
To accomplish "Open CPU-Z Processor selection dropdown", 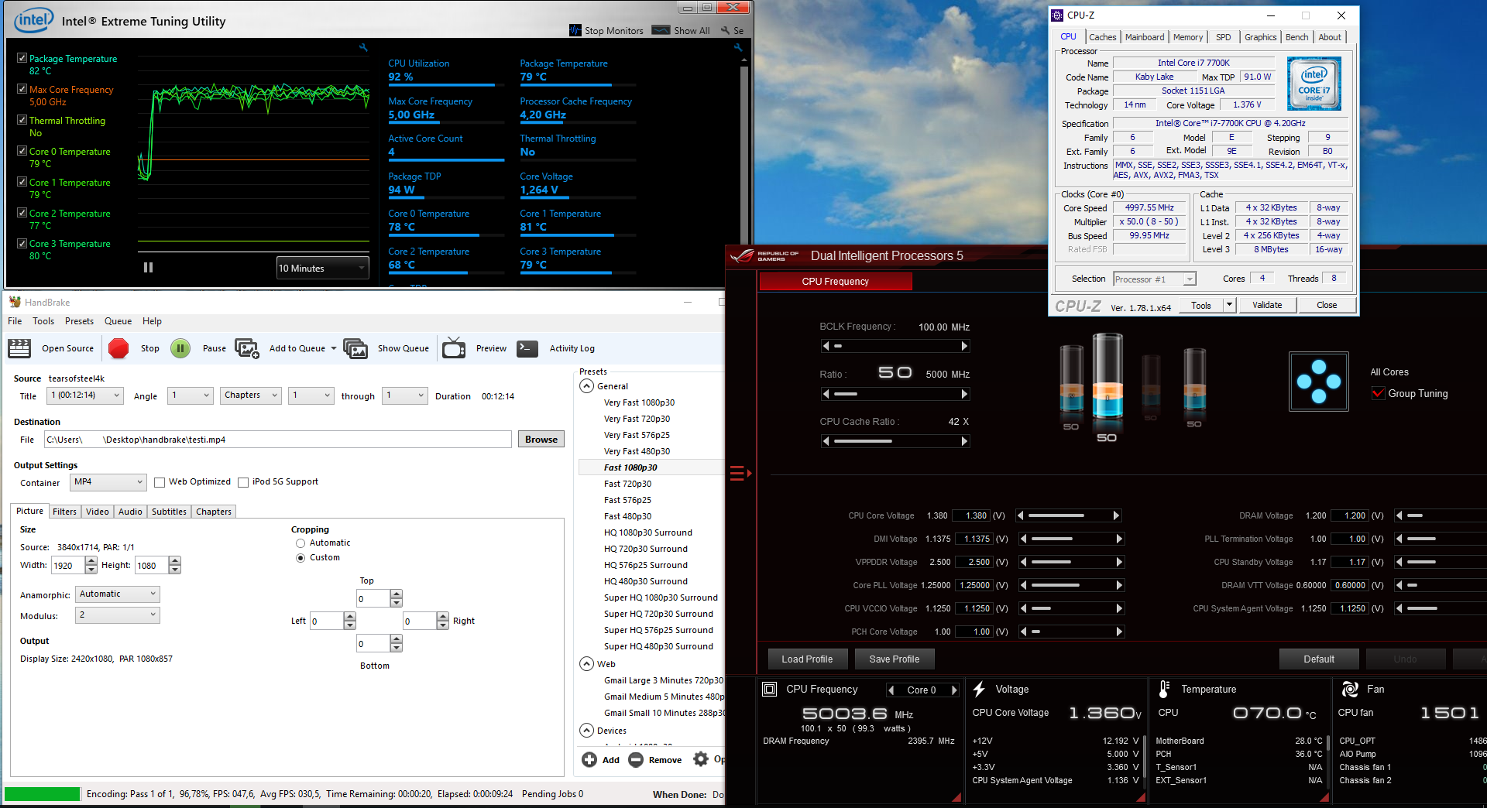I will 1155,279.
